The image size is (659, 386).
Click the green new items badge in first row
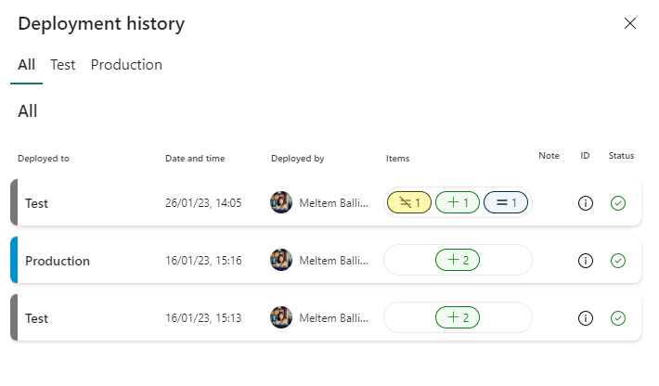tap(458, 202)
